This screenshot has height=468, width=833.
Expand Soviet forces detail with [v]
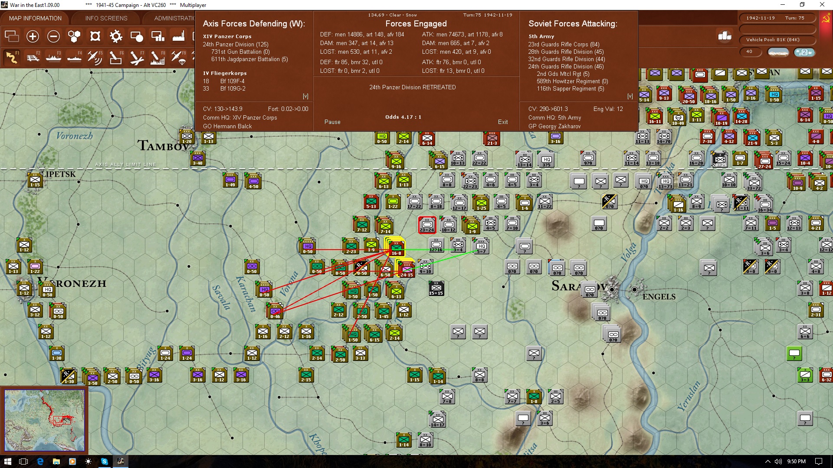[x=630, y=96]
